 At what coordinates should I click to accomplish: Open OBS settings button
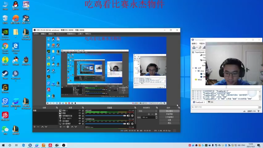(x=169, y=120)
